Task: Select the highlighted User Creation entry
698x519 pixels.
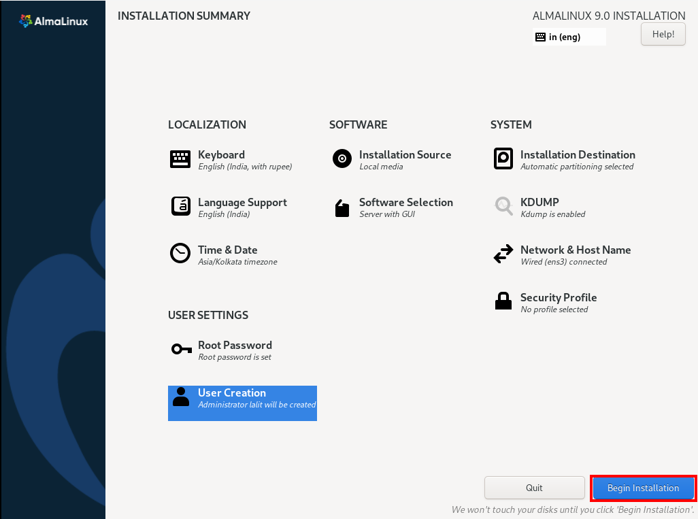Action: [x=242, y=403]
